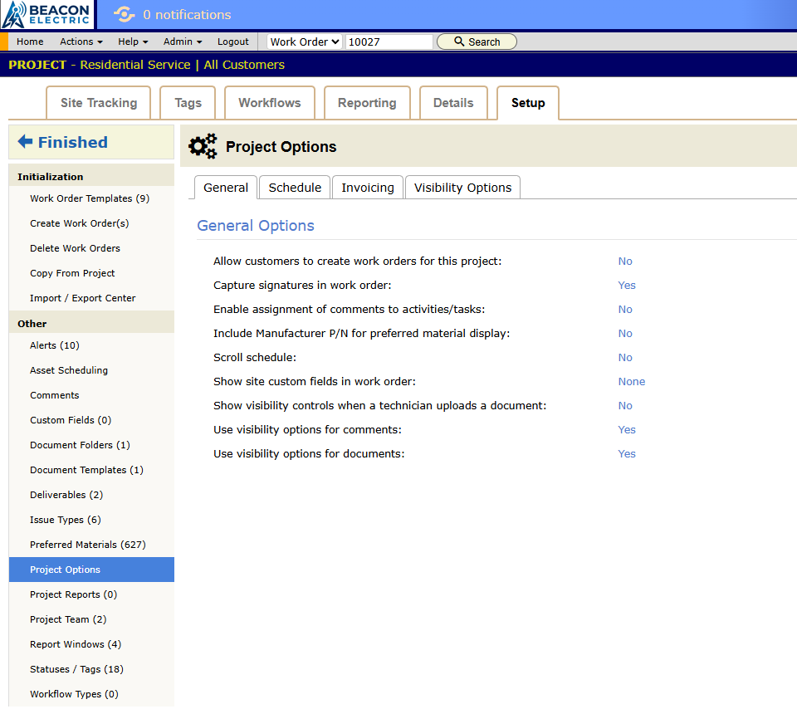Click No value for Scroll schedule
Viewport: 797px width, 714px height.
point(625,357)
